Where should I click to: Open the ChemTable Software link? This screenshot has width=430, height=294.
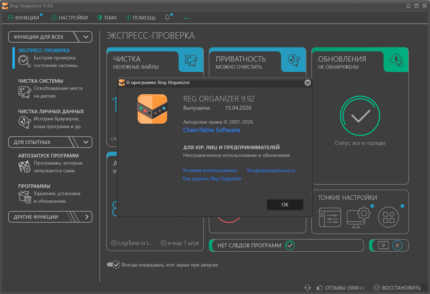coord(212,130)
